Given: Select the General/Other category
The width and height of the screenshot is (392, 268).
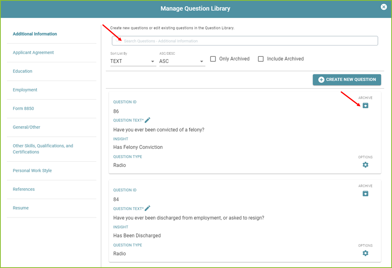Looking at the screenshot, I should (x=27, y=127).
